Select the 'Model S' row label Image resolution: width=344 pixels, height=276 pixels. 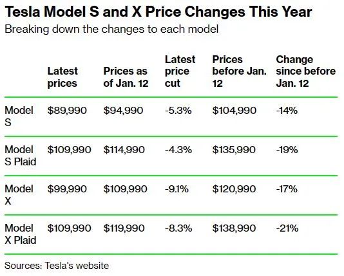pyautogui.click(x=19, y=116)
